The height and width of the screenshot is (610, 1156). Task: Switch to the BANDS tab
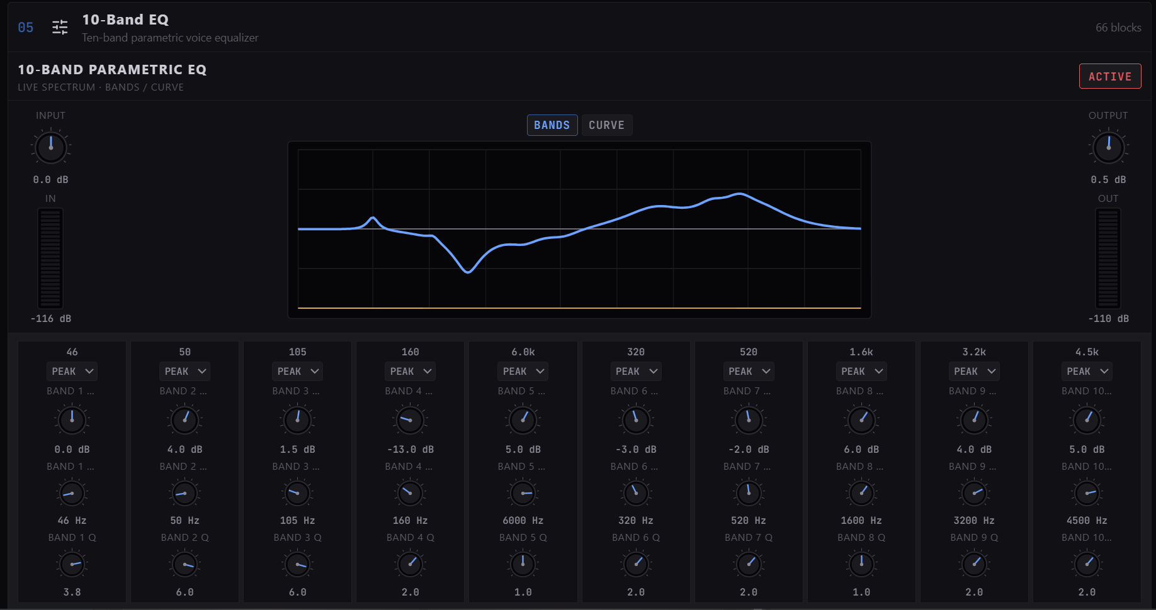552,125
